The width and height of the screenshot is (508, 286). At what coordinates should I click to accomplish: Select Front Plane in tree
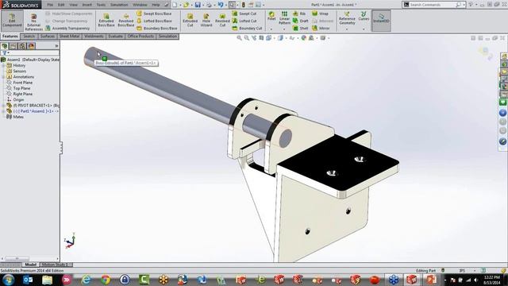point(23,83)
